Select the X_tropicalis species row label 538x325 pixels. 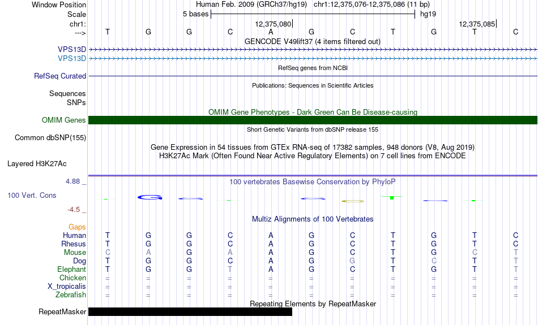coord(67,287)
